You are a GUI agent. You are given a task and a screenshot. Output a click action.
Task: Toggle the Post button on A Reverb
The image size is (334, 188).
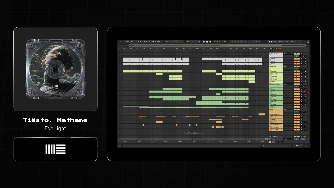coord(305,137)
